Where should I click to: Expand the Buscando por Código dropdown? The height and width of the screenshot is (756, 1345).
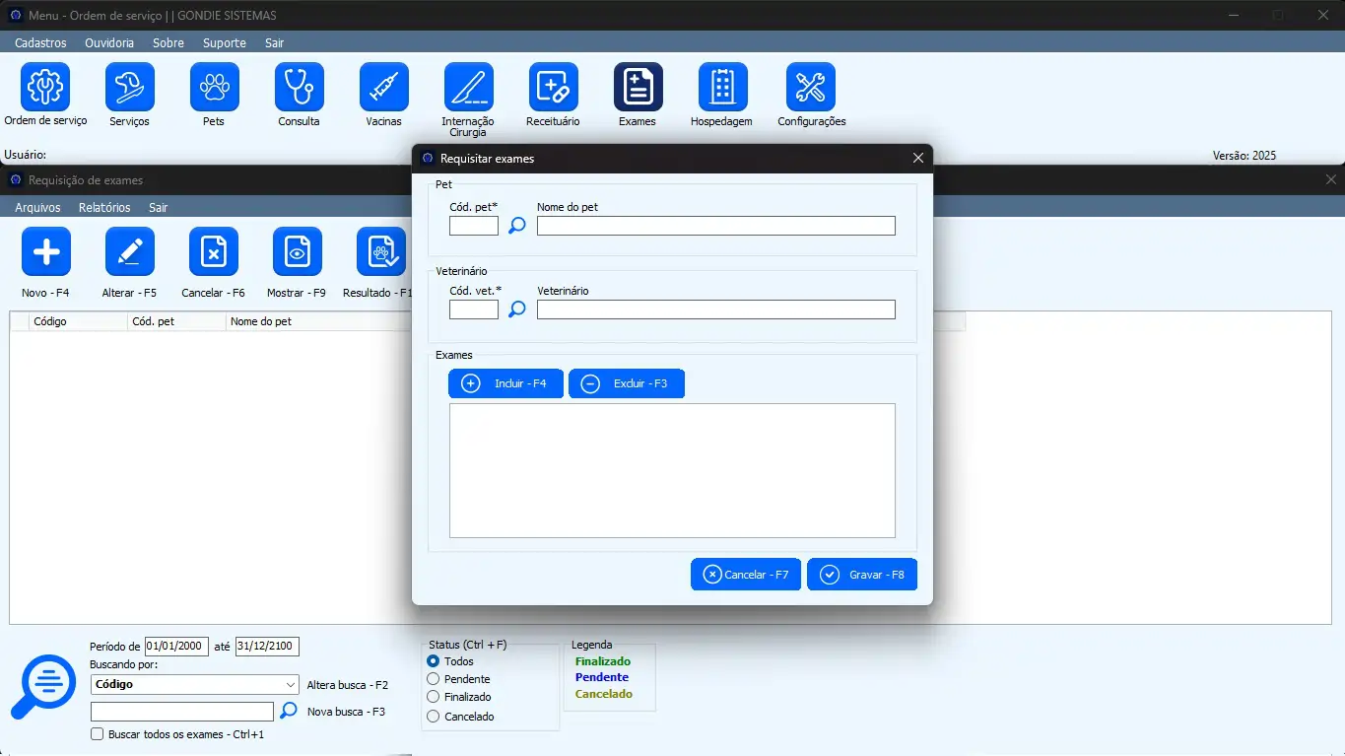coord(290,684)
